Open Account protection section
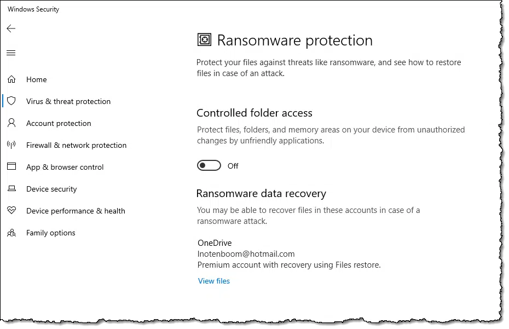The width and height of the screenshot is (509, 329). click(x=59, y=123)
